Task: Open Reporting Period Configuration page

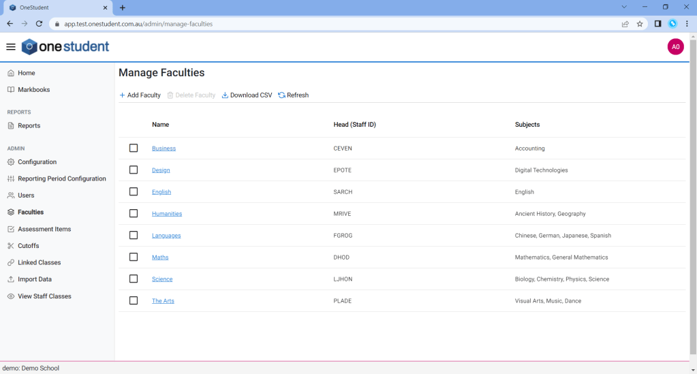Action: (61, 178)
